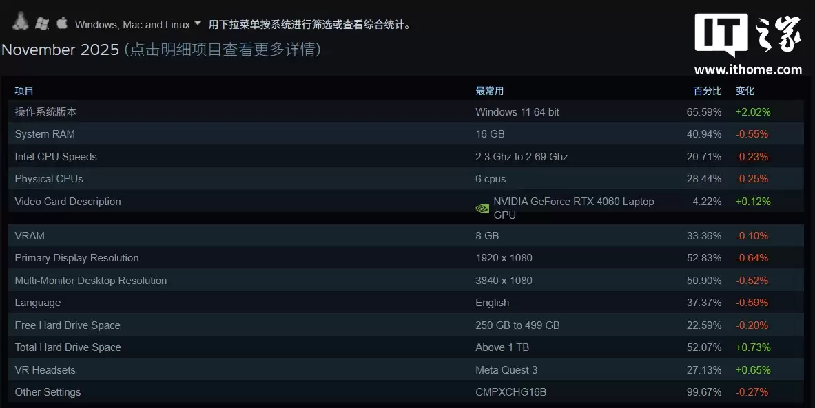Expand the System RAM survey details

(45, 133)
